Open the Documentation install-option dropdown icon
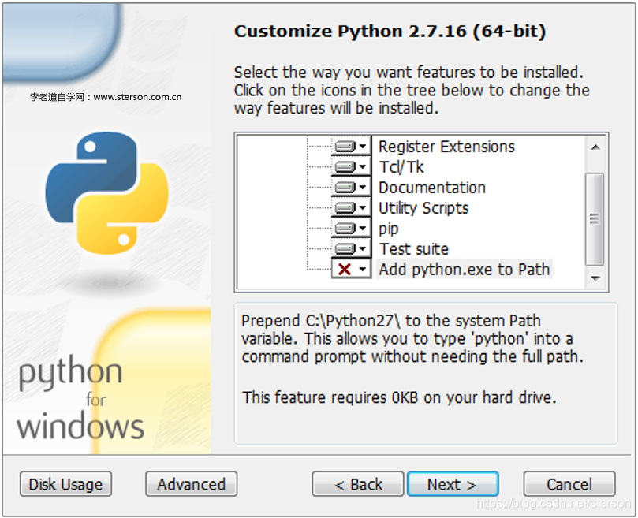The width and height of the screenshot is (638, 518). 352,187
